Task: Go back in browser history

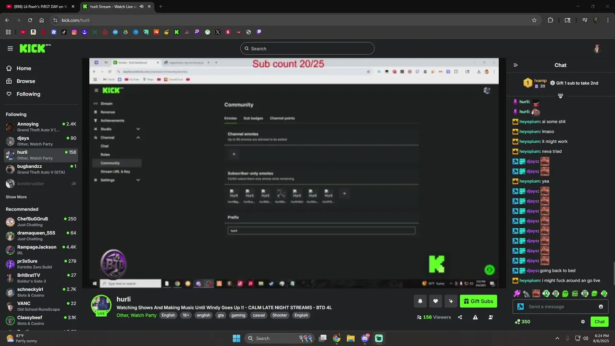Action: (7, 20)
